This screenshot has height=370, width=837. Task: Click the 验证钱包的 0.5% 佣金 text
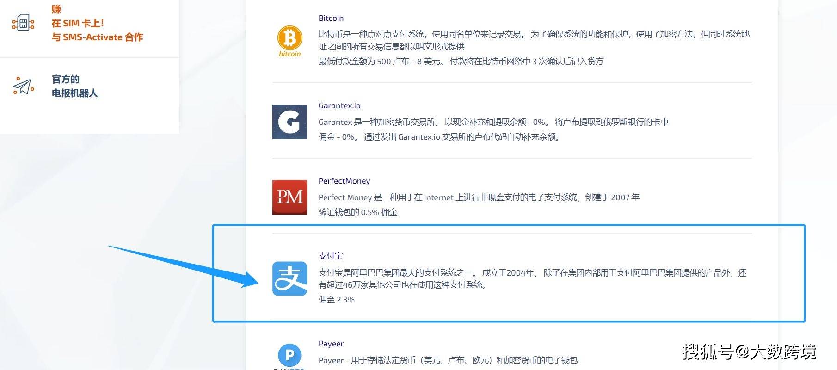[x=358, y=212]
